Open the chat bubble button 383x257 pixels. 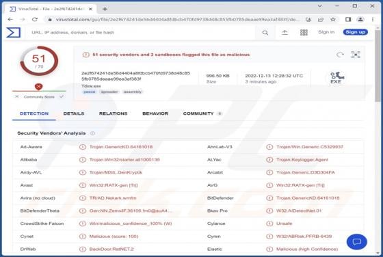coord(356,242)
